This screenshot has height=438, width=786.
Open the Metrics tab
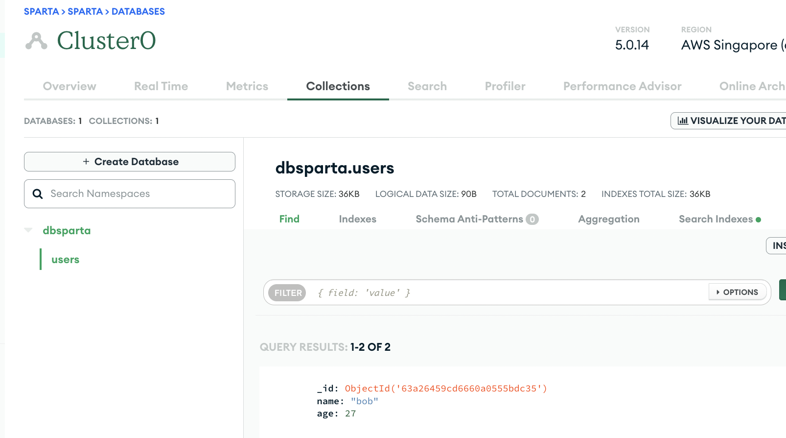(x=247, y=86)
